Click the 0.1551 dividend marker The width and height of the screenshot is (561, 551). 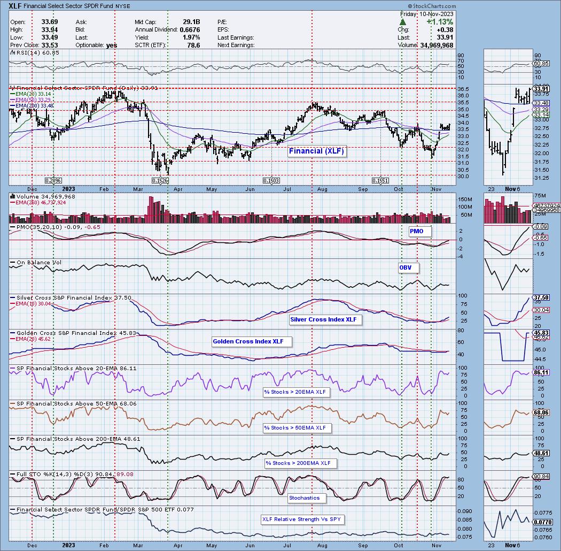click(380, 181)
